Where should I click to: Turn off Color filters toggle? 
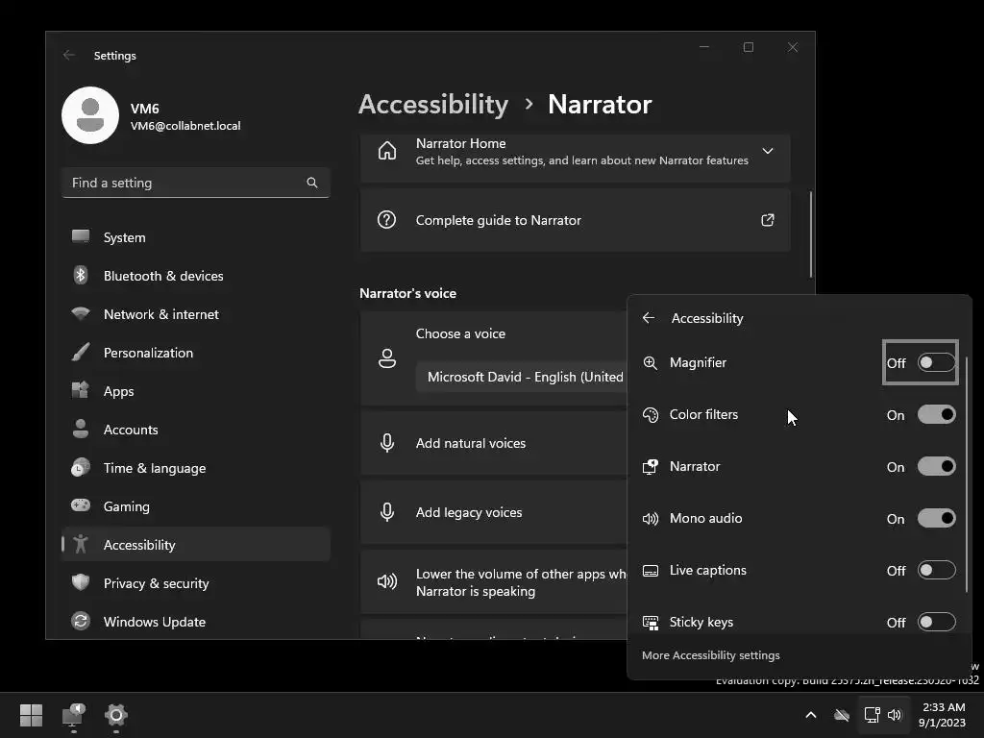(936, 415)
